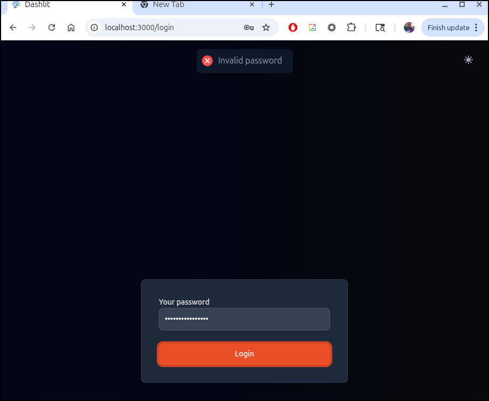Viewport: 489px width, 401px height.
Task: Dismiss the Invalid password error icon
Action: coord(207,61)
